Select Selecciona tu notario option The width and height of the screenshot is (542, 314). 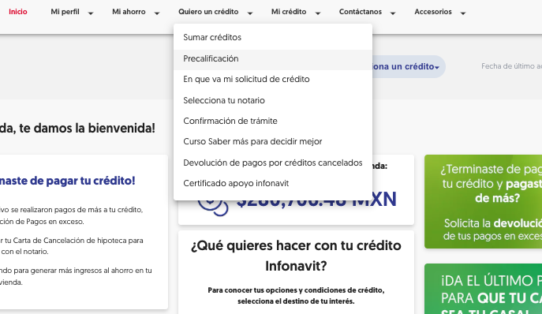pyautogui.click(x=273, y=101)
